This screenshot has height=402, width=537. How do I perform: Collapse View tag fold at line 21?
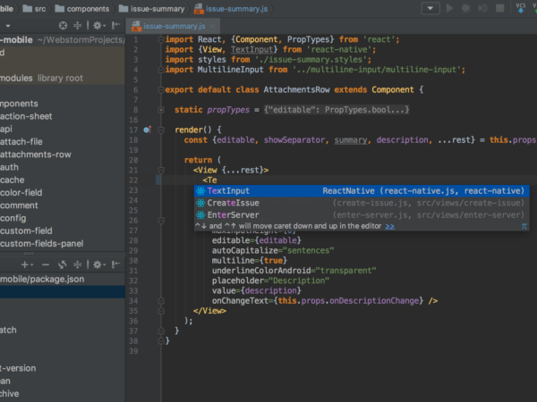coord(161,170)
